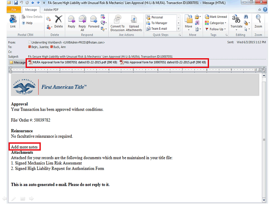Open the Select pointer dropdown
This screenshot has width=273, height=204.
pyautogui.click(x=247, y=29)
